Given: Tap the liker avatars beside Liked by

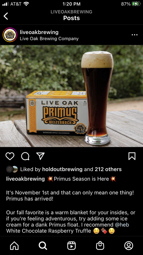Looking at the screenshot, I should point(12,169).
